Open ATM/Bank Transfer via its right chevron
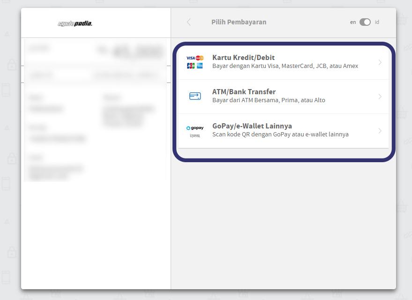The height and width of the screenshot is (300, 412). [380, 97]
